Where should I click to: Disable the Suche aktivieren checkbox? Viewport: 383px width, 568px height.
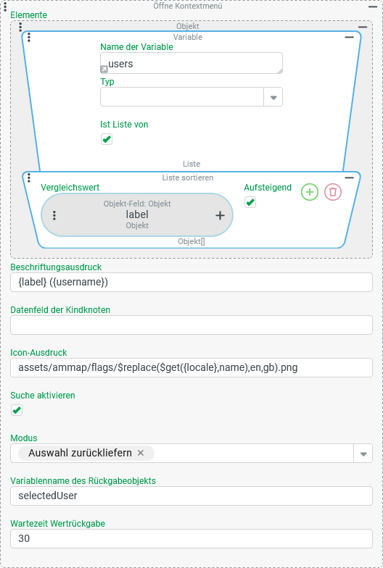coord(16,410)
